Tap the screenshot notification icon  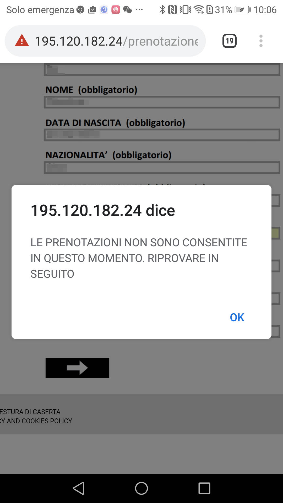[x=92, y=9]
